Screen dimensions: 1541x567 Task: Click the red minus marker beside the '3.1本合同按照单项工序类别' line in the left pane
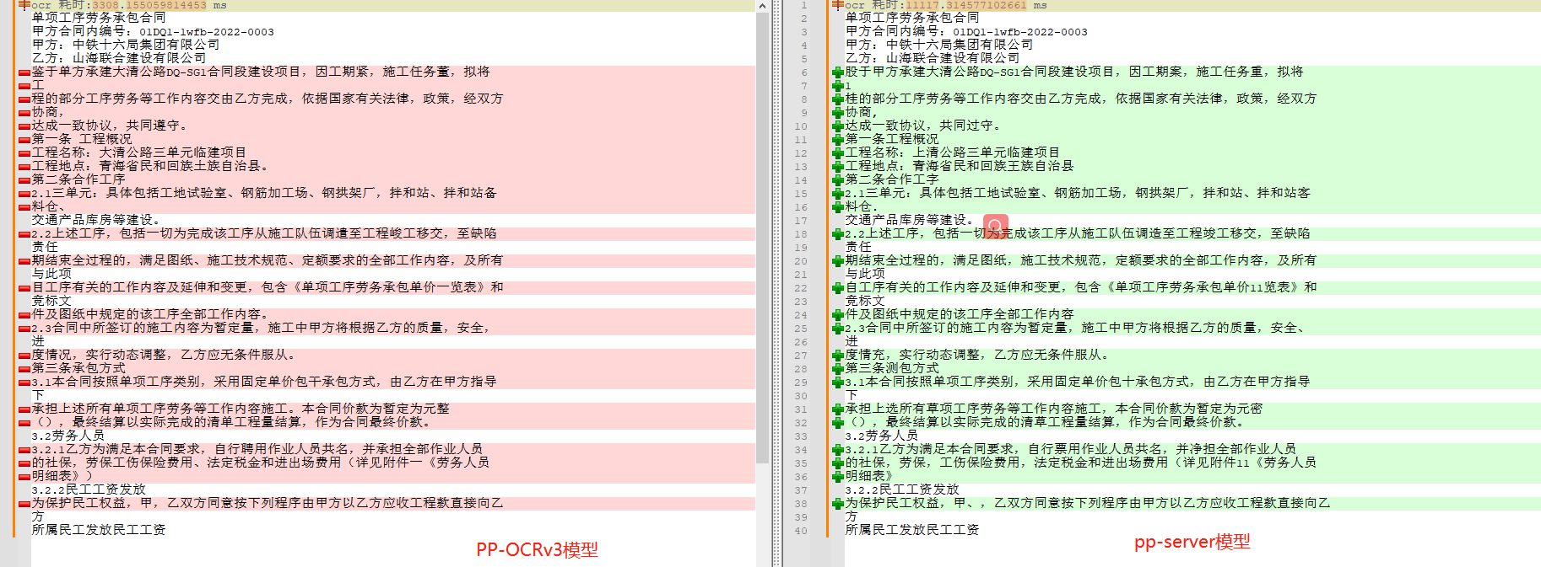pos(24,382)
